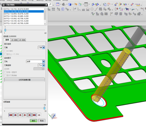Click the fit view icon in toolbar
Screen dimensions: 146x126
click(x=58, y=4)
